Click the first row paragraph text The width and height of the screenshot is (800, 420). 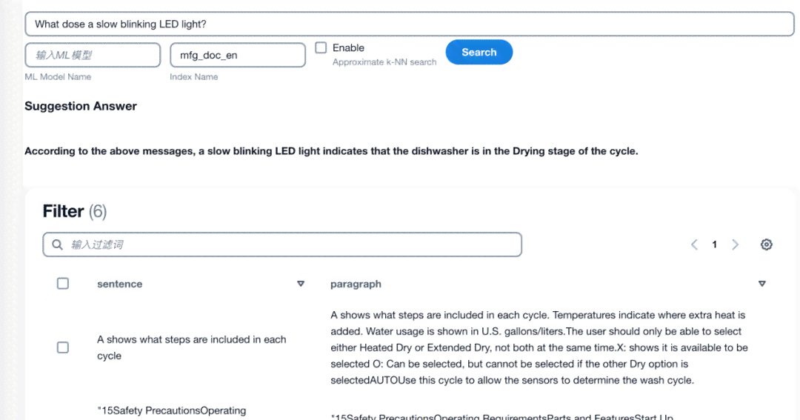point(539,347)
